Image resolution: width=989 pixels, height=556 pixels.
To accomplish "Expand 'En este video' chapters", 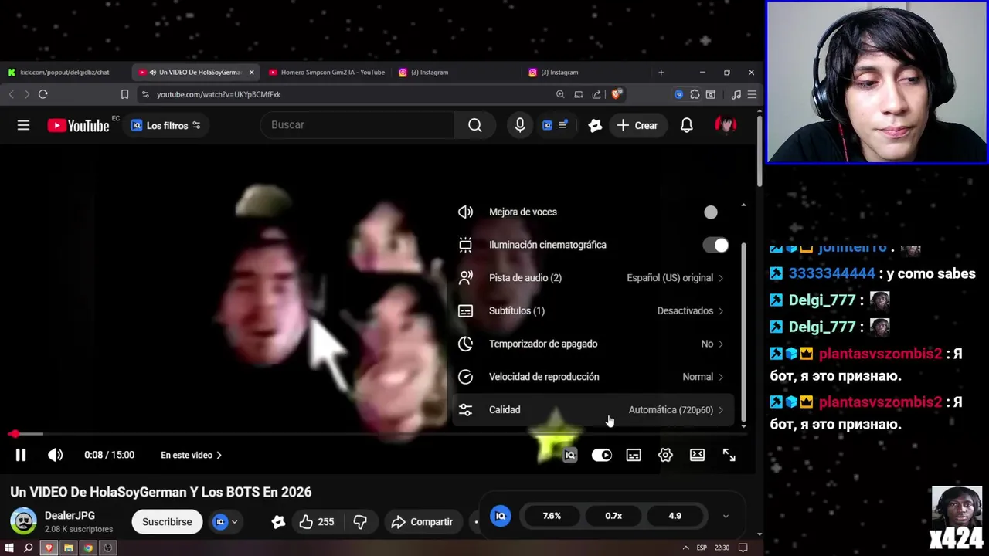I will tap(191, 455).
